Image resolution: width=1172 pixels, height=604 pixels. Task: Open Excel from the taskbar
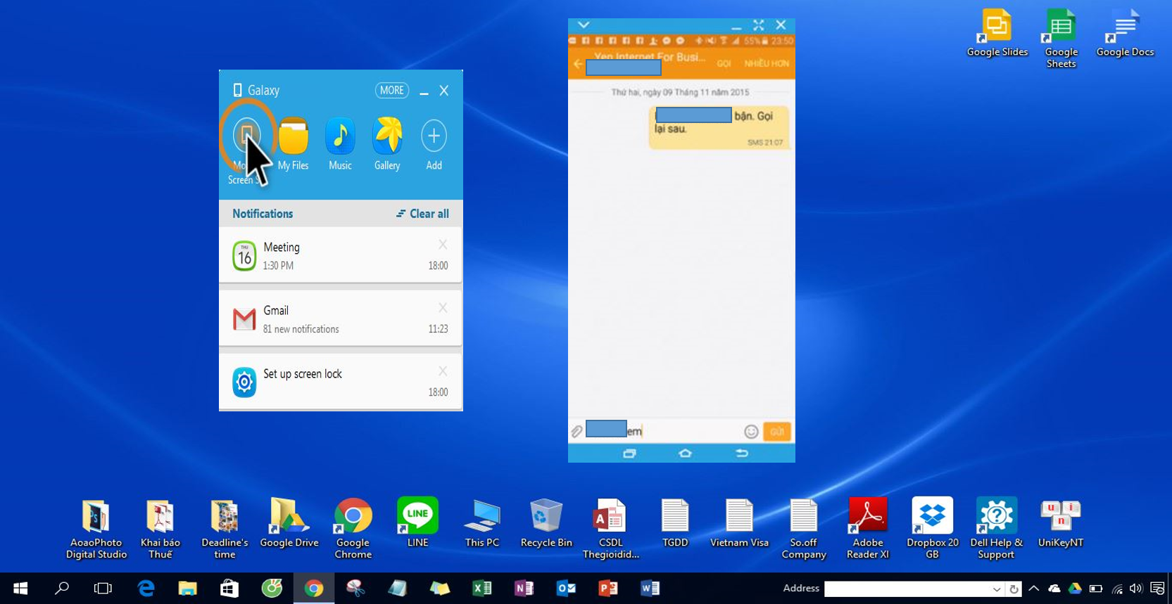[x=481, y=589]
